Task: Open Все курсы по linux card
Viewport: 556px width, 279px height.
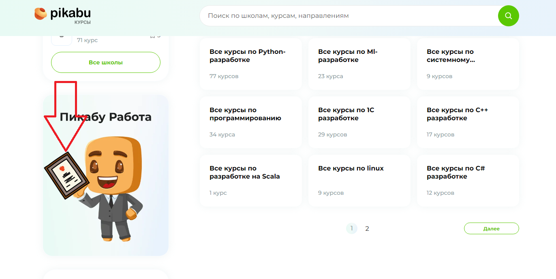Action: 359,181
